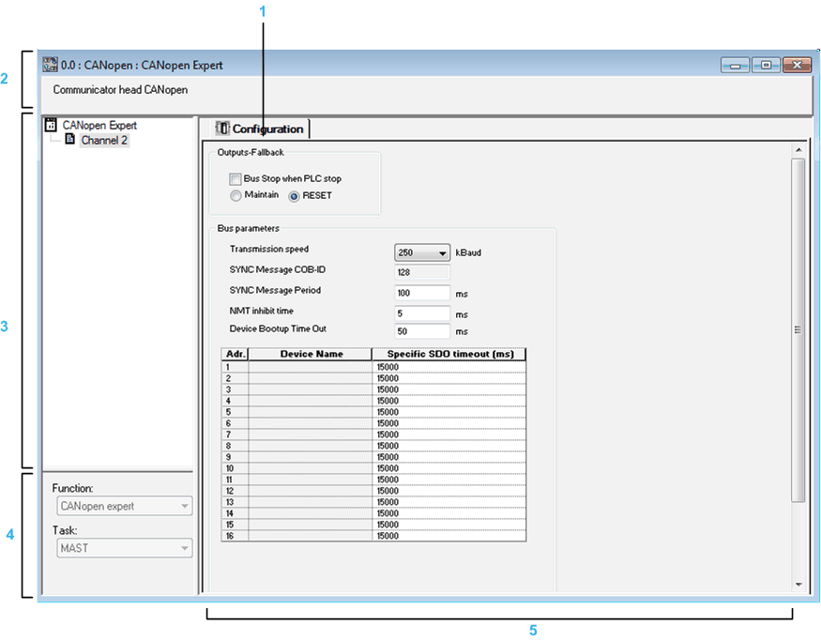
Task: Click SDO timeout cell for address 16
Action: pyautogui.click(x=449, y=536)
